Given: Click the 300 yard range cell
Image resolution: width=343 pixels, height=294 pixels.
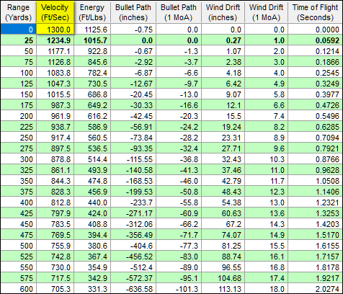Looking at the screenshot, I should [18, 159].
